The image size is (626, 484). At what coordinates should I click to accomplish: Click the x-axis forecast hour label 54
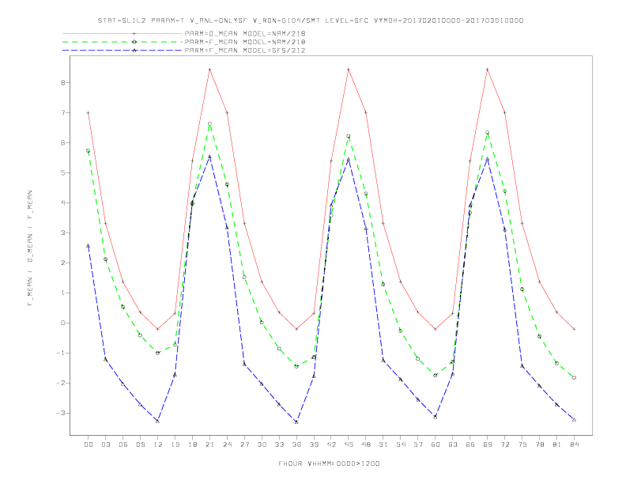401,444
